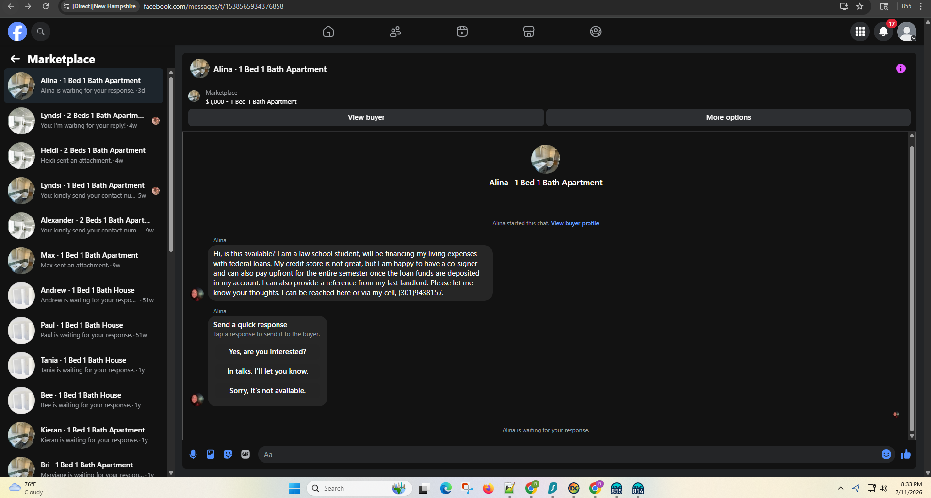Screen dimensions: 931x498
Task: Open the Kieran 1 Bed 1 Bath Apartment chat
Action: tap(83, 435)
